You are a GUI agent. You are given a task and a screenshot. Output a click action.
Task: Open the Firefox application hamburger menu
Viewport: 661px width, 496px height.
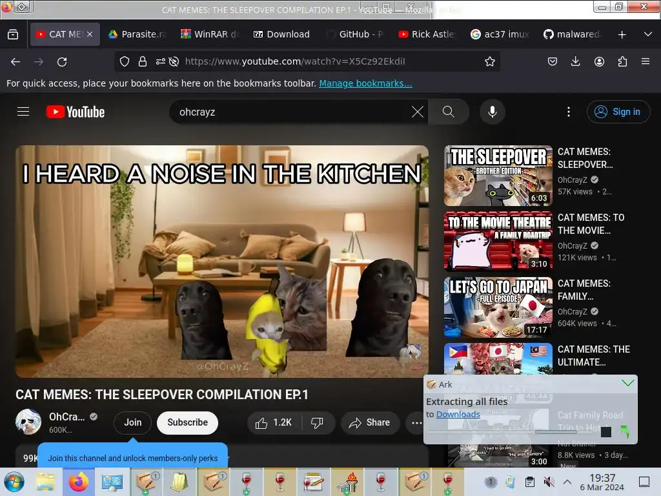click(646, 61)
